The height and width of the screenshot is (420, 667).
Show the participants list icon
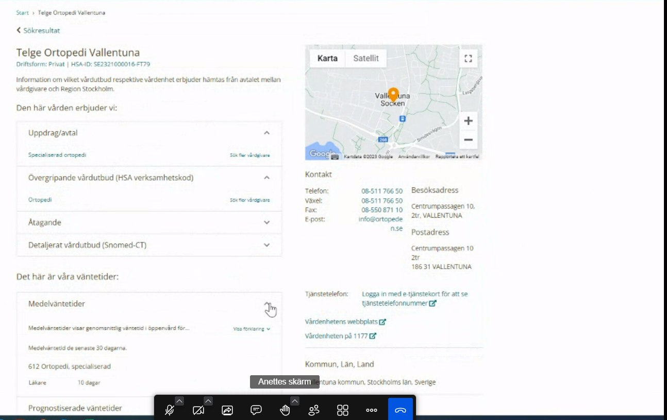[314, 410]
